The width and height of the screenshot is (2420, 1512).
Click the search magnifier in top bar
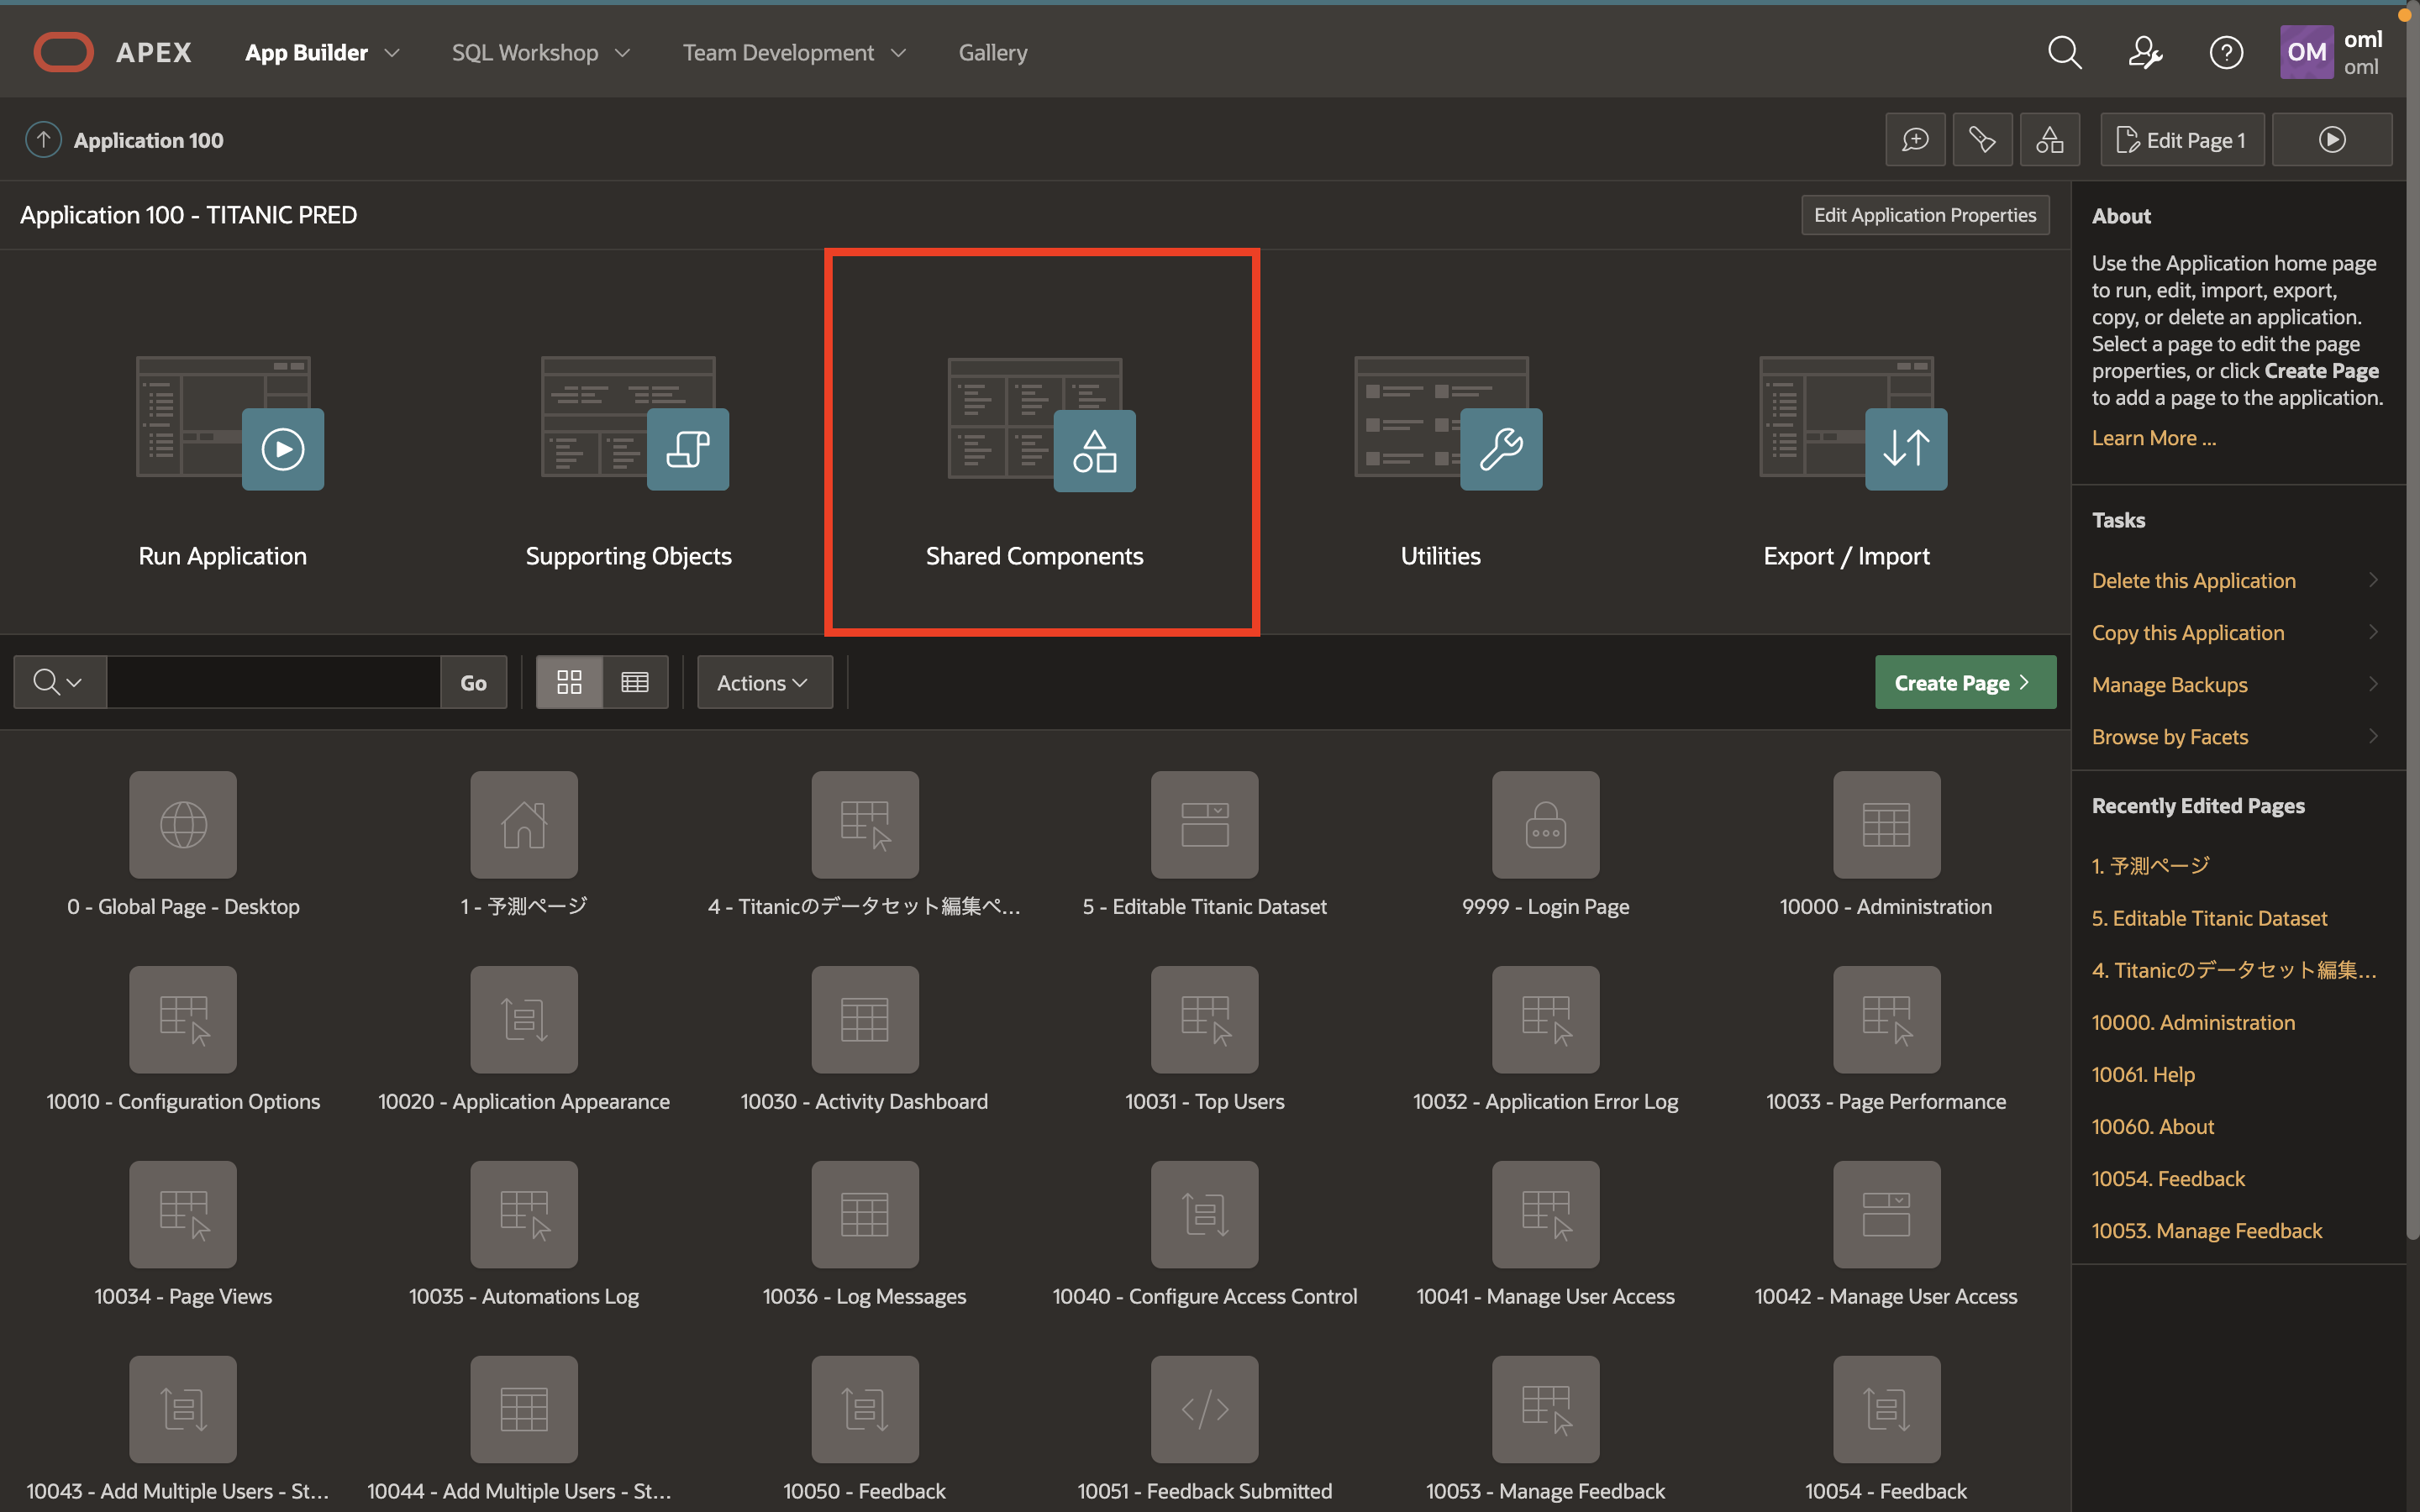pos(2064,52)
